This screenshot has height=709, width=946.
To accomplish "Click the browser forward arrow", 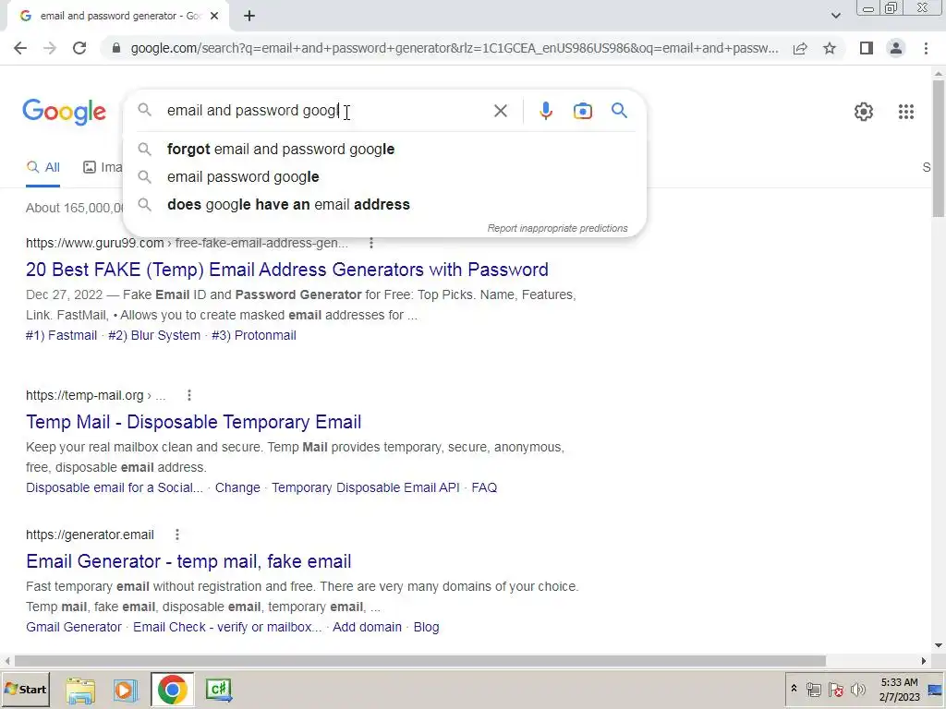I will point(50,48).
